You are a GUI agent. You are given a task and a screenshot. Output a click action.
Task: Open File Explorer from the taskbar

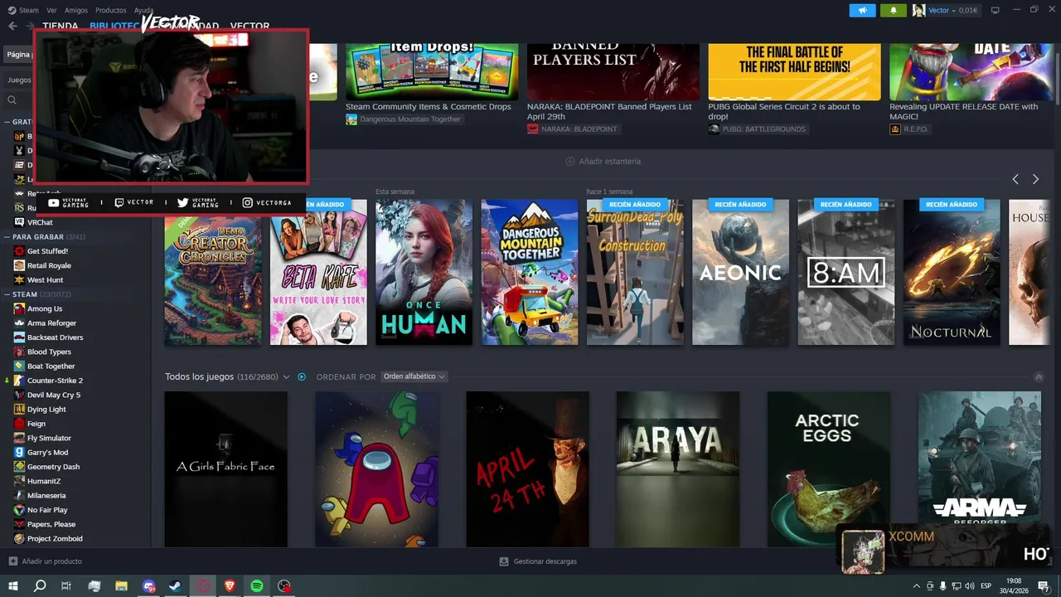click(121, 585)
